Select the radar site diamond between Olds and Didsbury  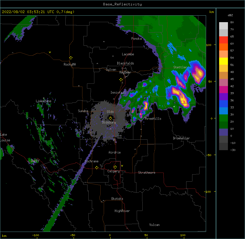(x=110, y=118)
